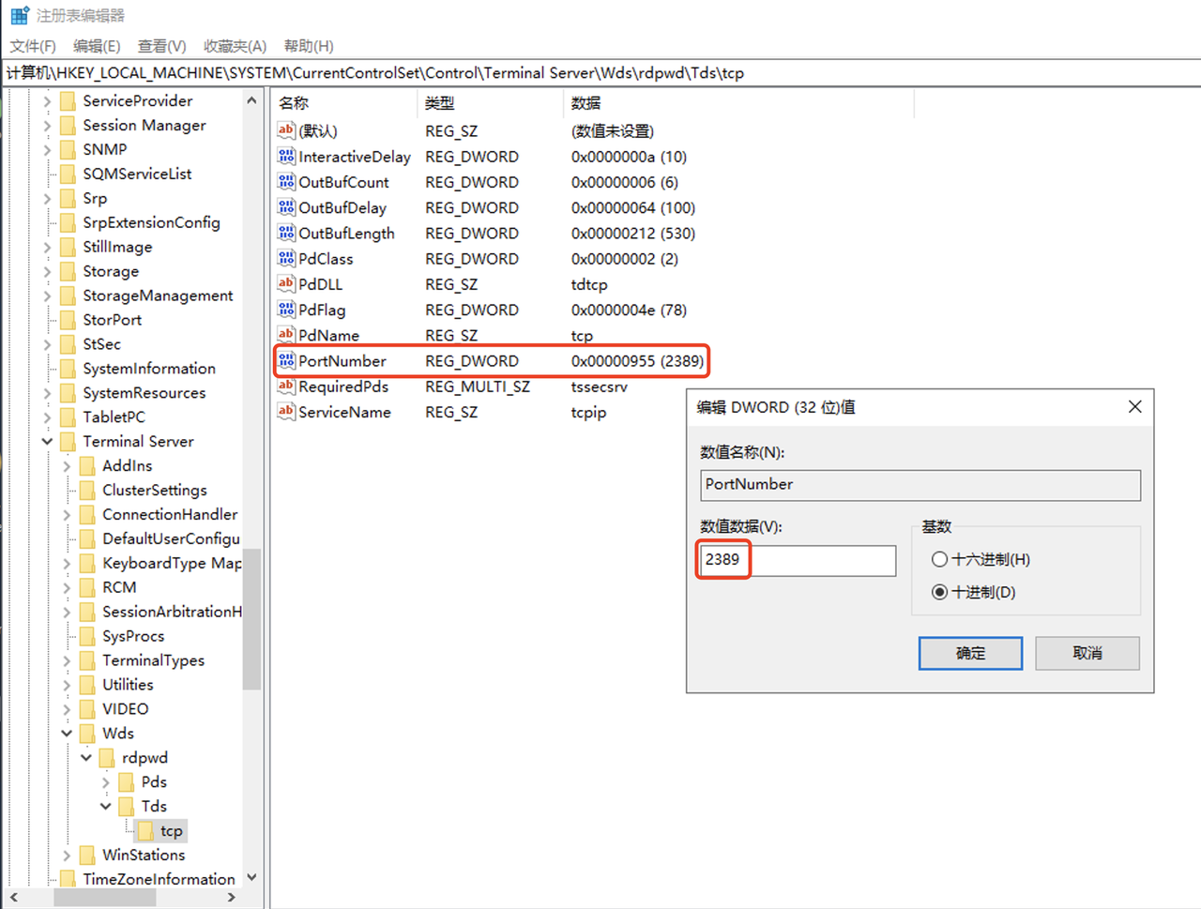This screenshot has width=1201, height=909.
Task: Open the 收藏夹(A) favorites menu
Action: (x=235, y=46)
